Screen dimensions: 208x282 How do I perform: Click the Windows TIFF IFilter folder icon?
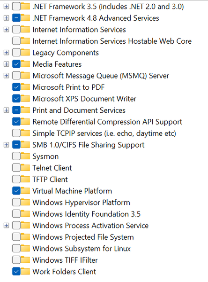(x=25, y=260)
